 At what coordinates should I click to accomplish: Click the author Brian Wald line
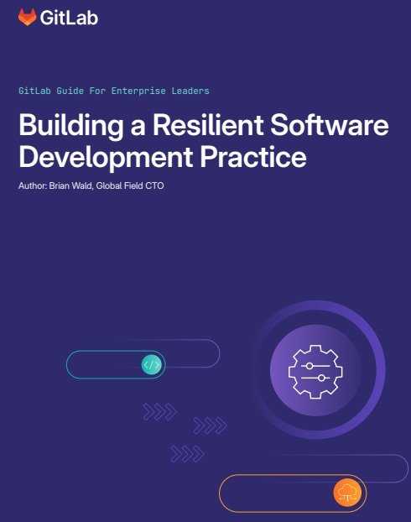pos(91,185)
